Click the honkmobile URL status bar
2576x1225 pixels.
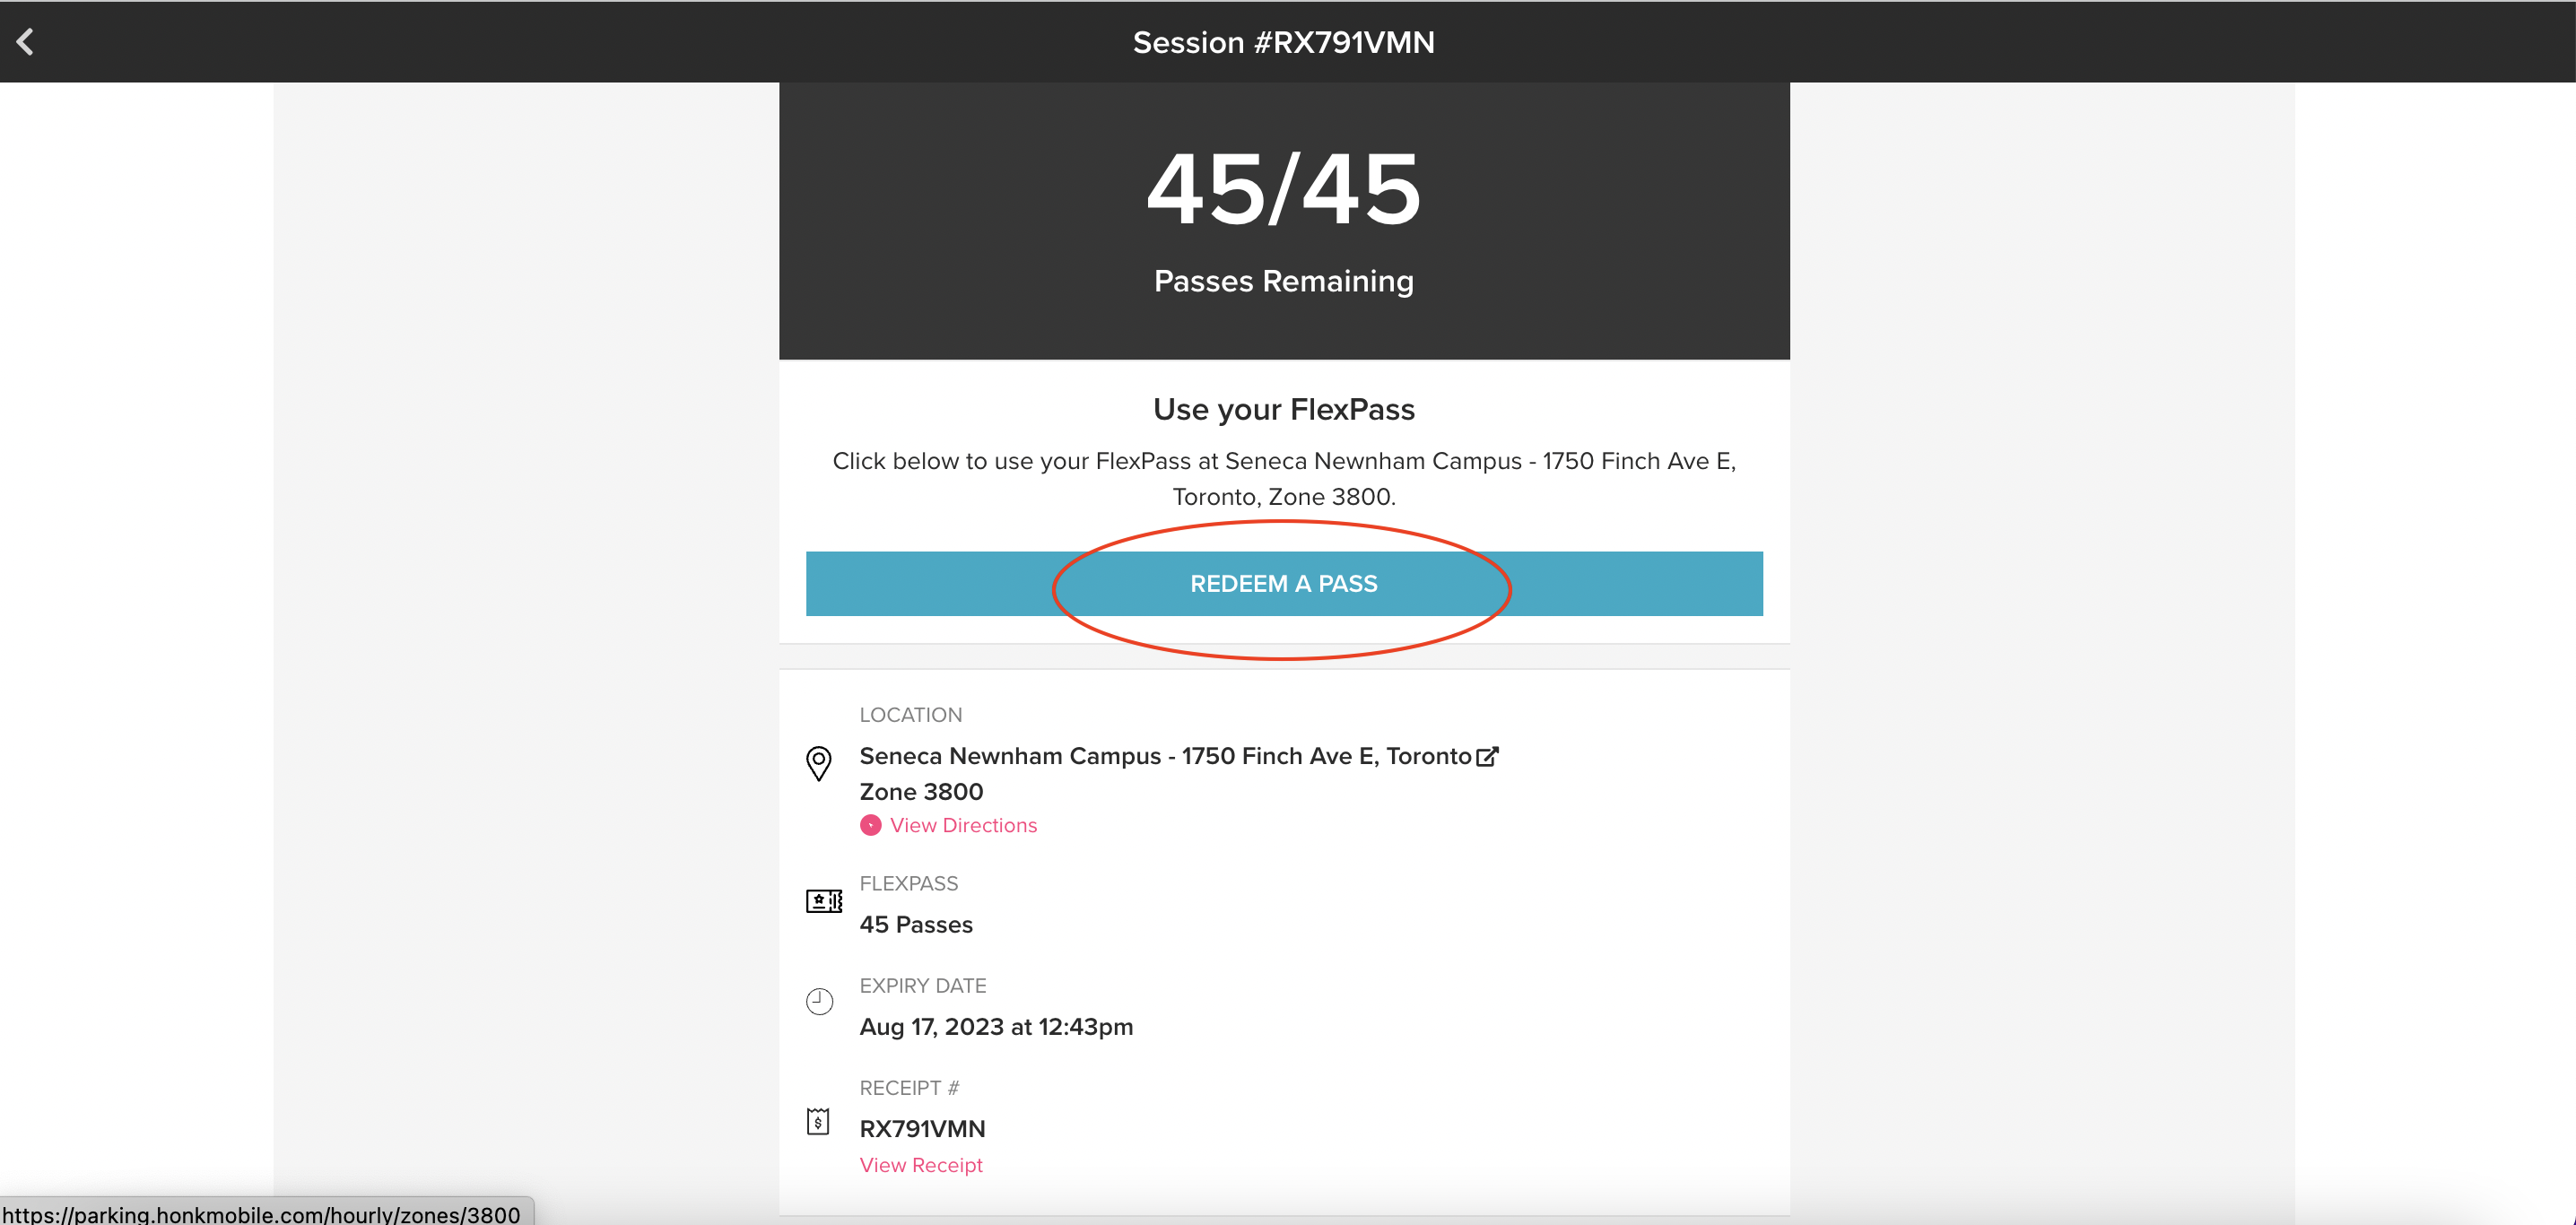pos(262,1214)
